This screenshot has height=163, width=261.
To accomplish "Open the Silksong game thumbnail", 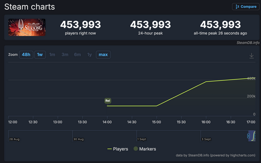I will (x=27, y=28).
